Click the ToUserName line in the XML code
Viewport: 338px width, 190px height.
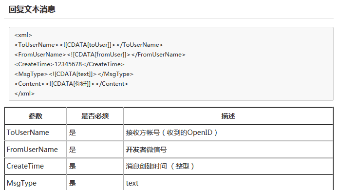(x=89, y=45)
